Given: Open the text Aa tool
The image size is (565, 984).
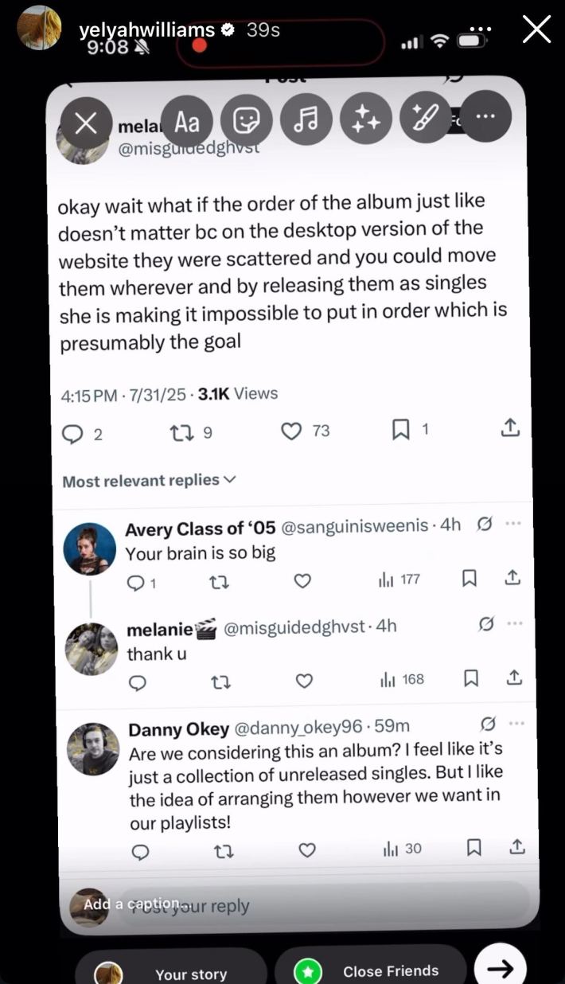Looking at the screenshot, I should point(186,121).
